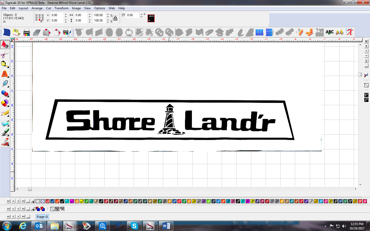Click the orange blocks with pencil icon

[x=300, y=32]
